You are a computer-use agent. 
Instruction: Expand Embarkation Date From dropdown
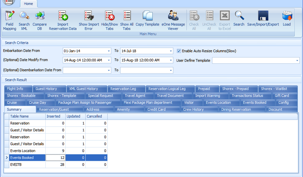[109, 51]
